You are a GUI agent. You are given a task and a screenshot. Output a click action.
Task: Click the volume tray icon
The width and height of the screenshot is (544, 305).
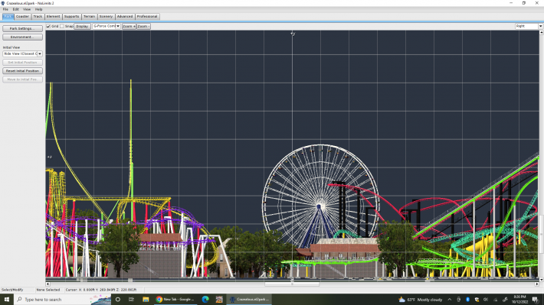pyautogui.click(x=486, y=300)
